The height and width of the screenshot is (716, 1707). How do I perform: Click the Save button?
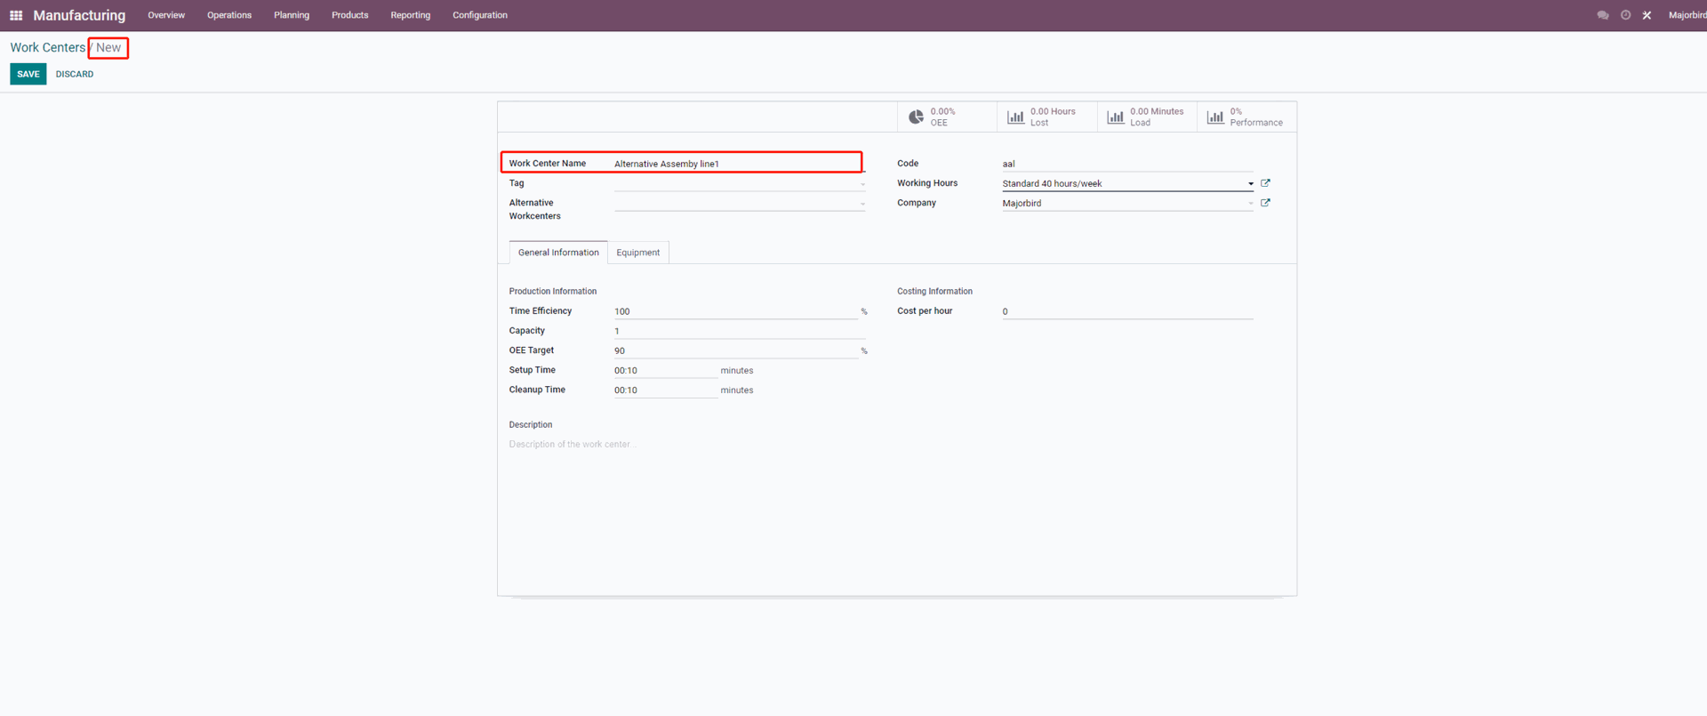coord(28,74)
